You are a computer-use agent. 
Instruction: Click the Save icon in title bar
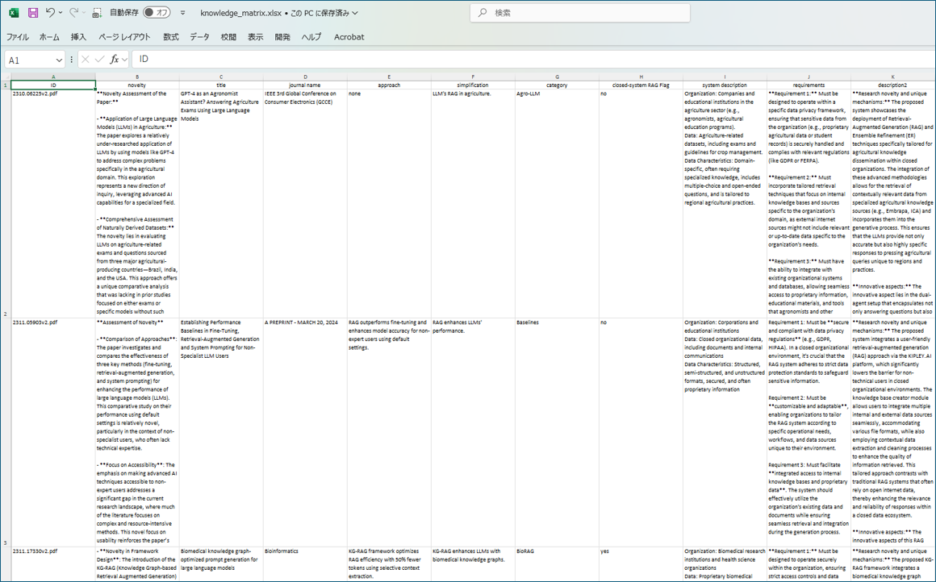[x=33, y=13]
